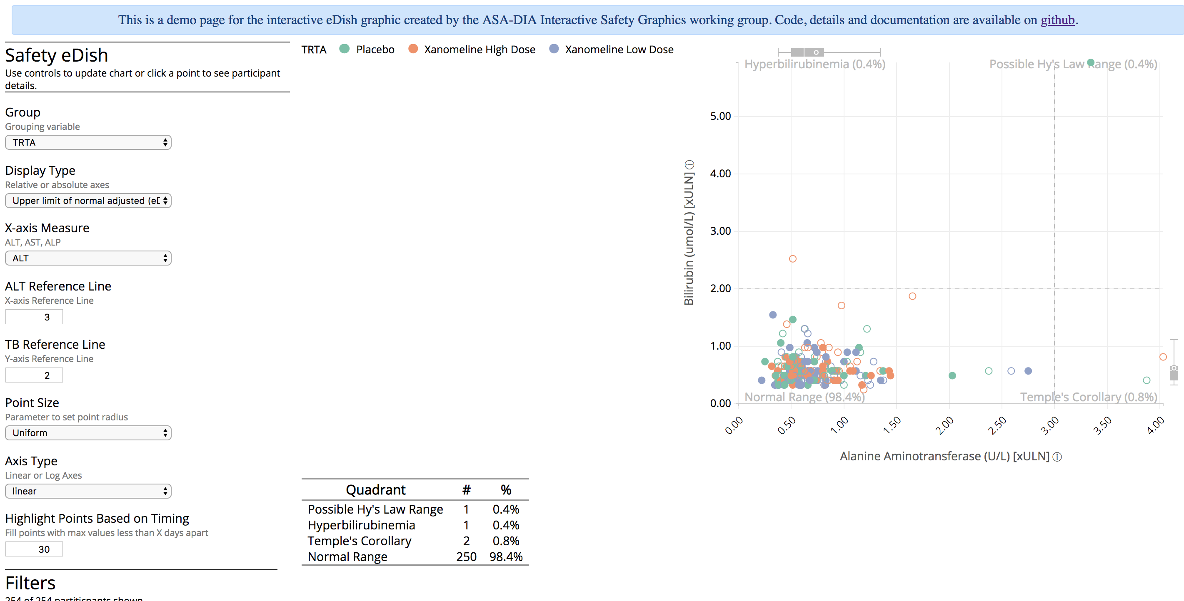Open the Axis Type linear dropdown

click(x=88, y=491)
